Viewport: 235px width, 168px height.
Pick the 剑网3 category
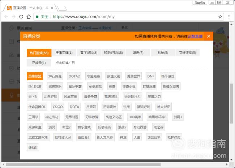178,117
